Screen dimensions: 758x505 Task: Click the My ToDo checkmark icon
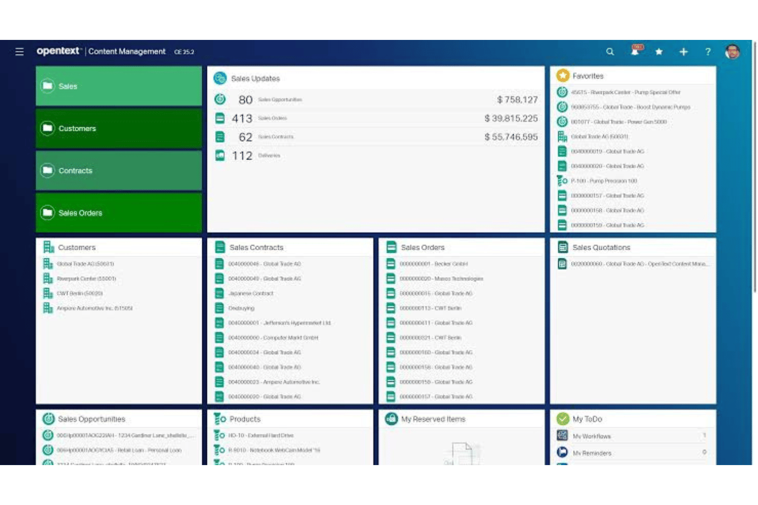point(563,419)
